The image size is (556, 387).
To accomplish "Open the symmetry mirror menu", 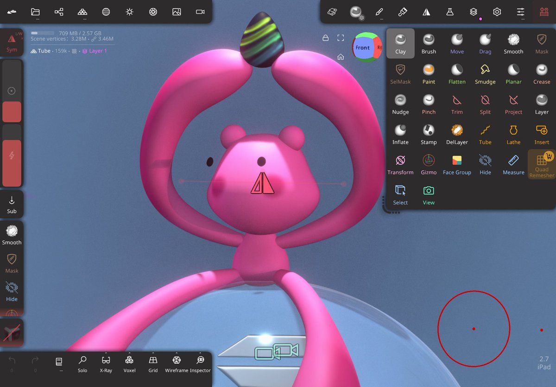I will (x=426, y=12).
